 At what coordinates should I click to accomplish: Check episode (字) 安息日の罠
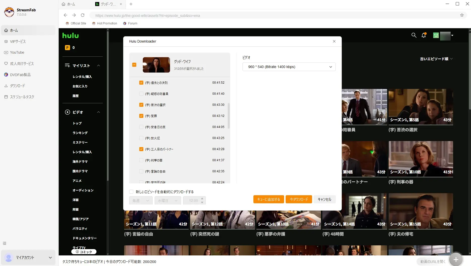click(x=141, y=127)
